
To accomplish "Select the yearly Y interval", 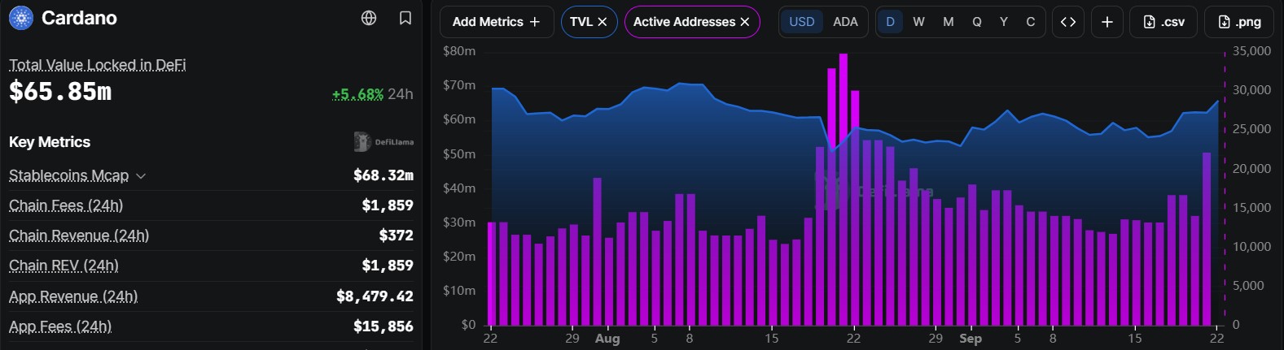I will point(1004,22).
